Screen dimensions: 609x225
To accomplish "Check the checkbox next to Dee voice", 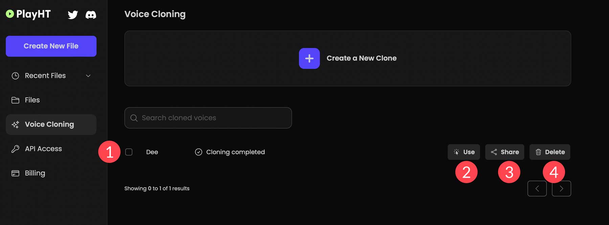I will (x=129, y=152).
